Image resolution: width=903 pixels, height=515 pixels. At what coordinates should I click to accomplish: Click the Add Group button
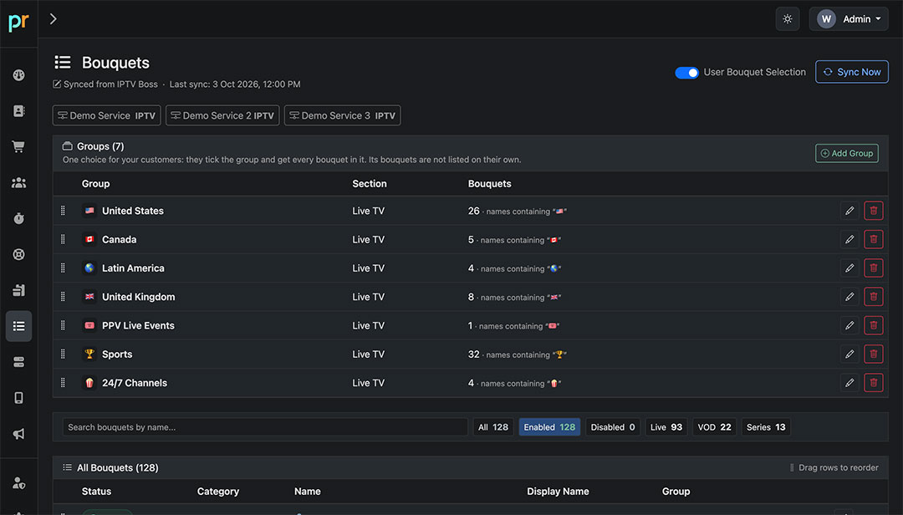point(846,153)
